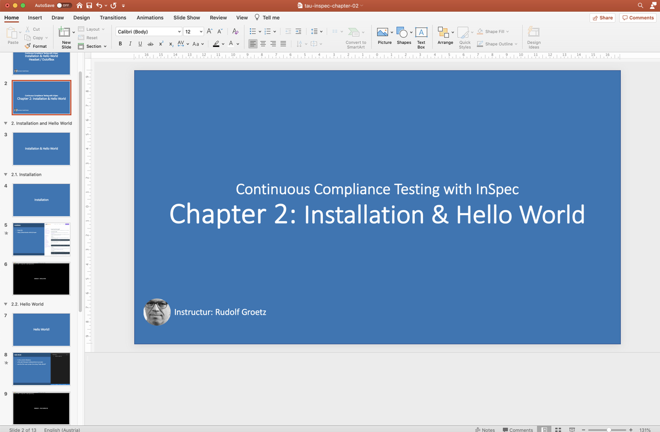The image size is (660, 432).
Task: Open the Change Case Aa menu
Action: 199,43
